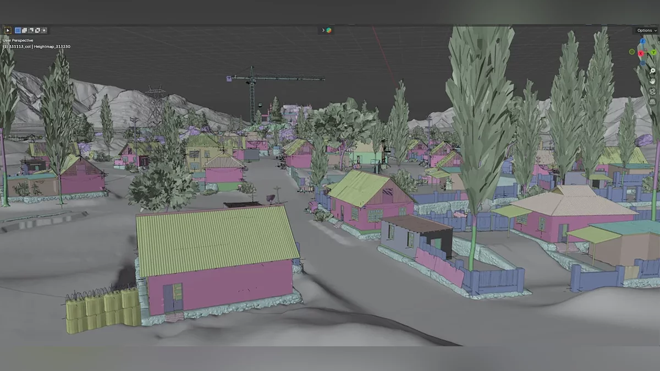Click the green Y axis on the gizmo
Screen dimensions: 660x371
653,52
